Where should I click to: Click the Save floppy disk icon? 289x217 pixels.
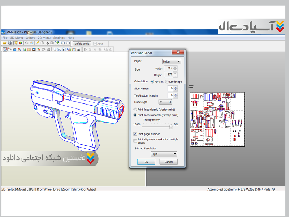pyautogui.click(x=10, y=43)
